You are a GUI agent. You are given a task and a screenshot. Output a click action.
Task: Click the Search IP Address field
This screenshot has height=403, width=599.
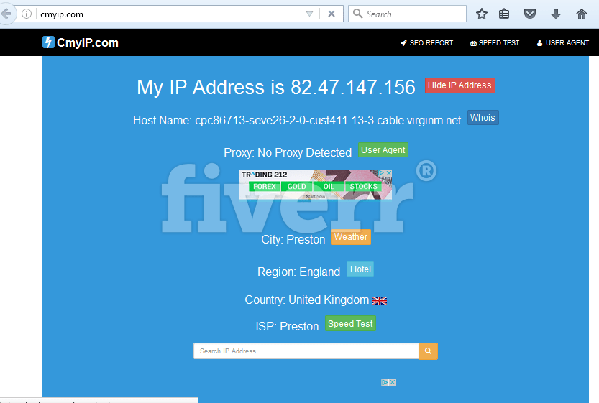306,351
